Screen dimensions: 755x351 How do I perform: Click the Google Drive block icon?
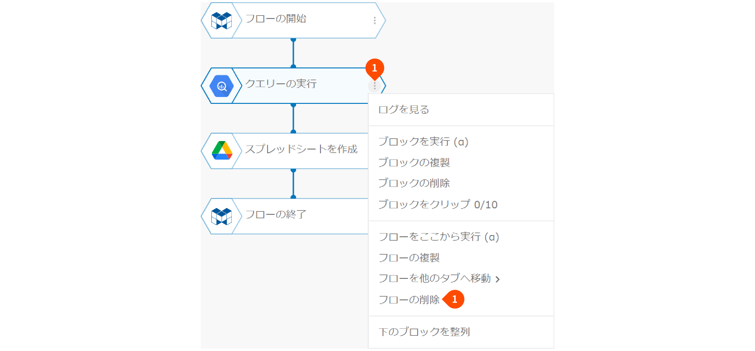(222, 150)
